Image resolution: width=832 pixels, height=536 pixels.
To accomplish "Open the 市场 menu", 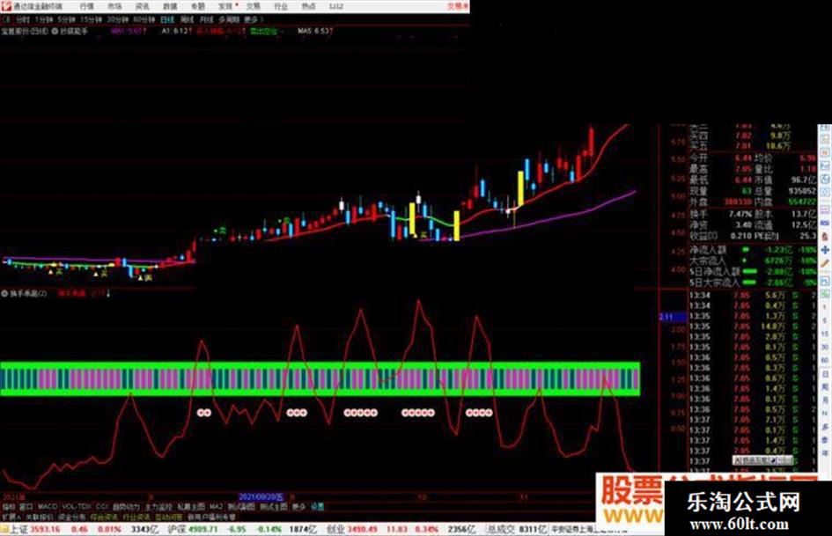I will click(x=114, y=6).
